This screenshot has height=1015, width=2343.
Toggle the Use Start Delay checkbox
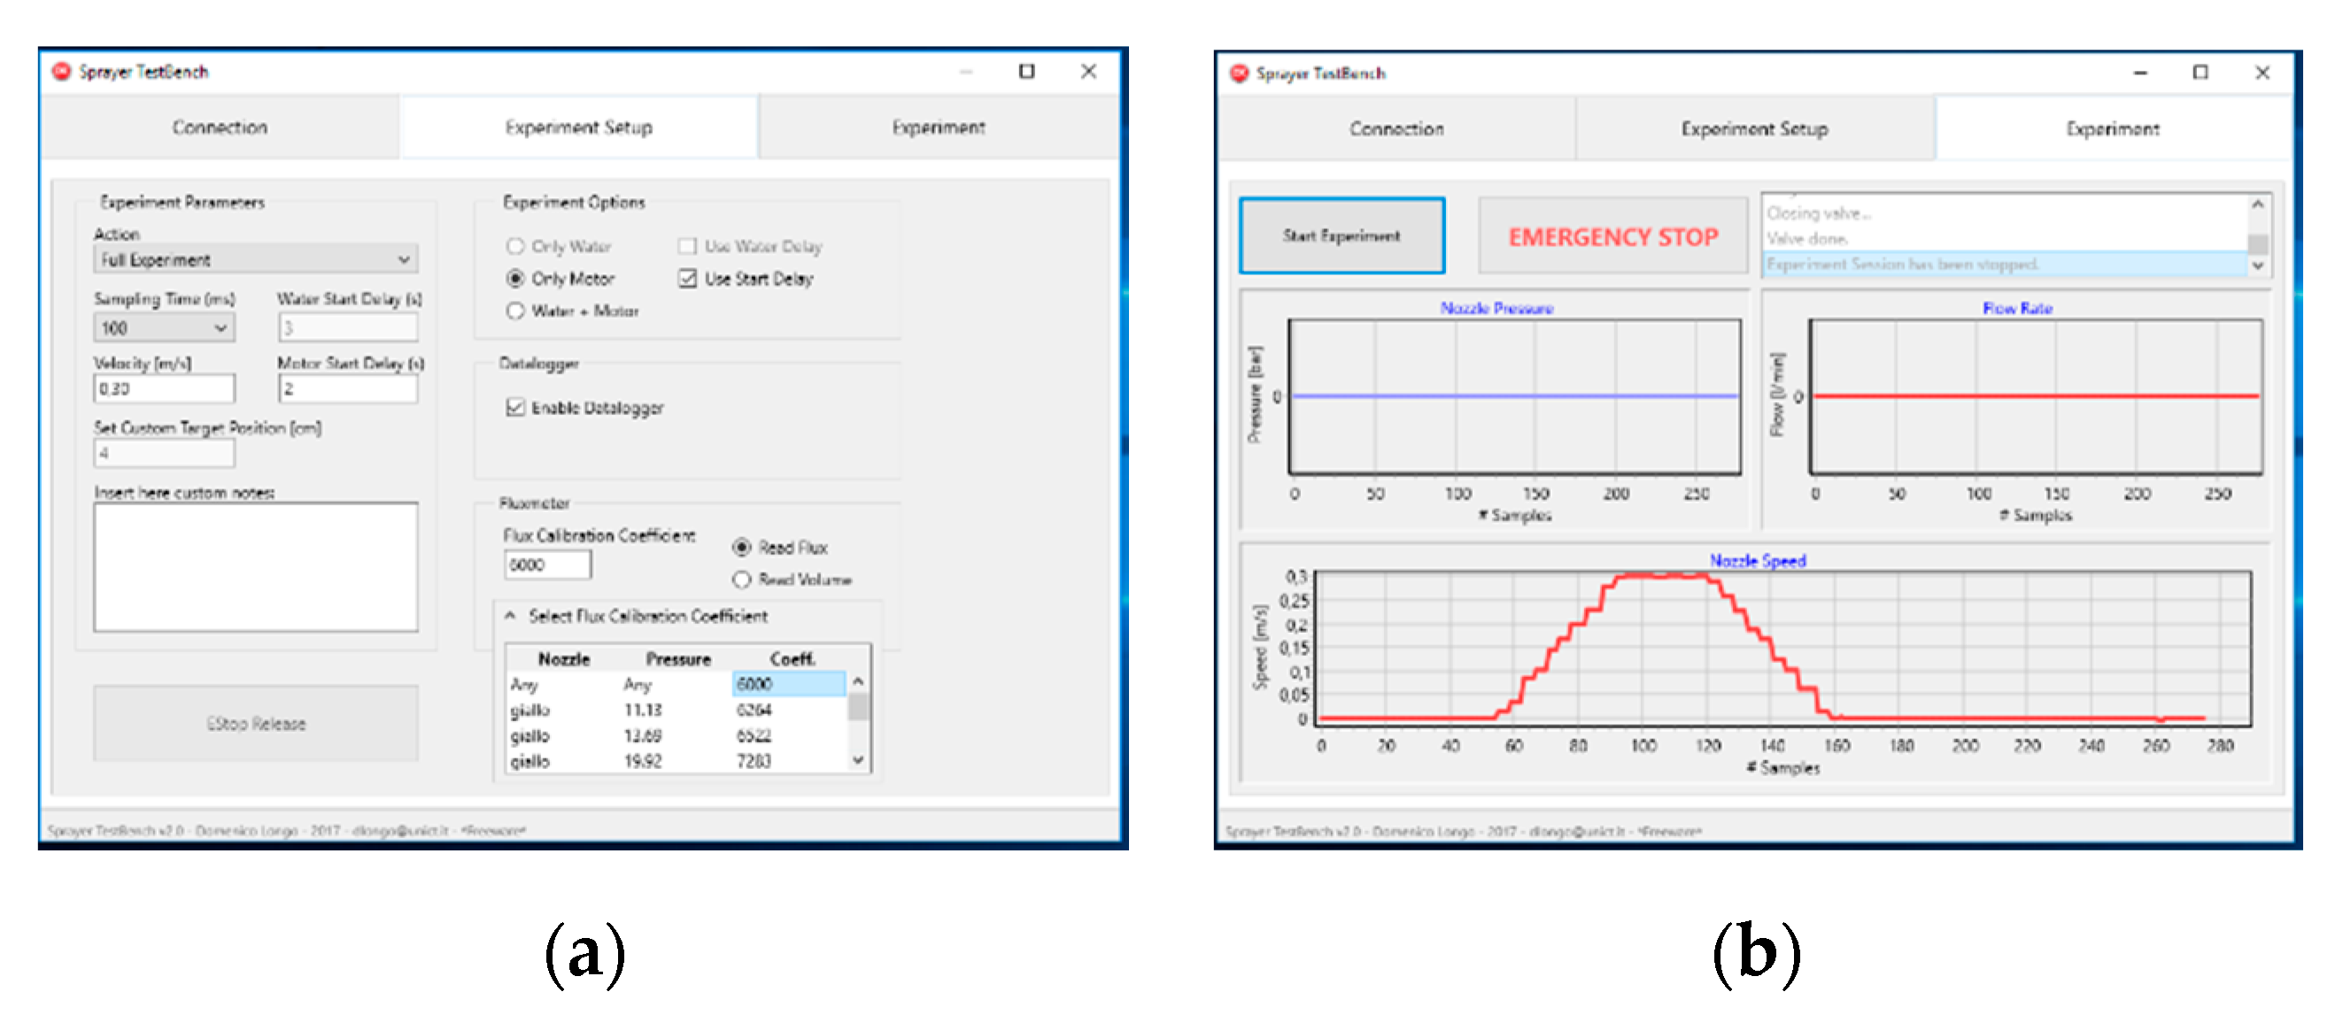(688, 279)
